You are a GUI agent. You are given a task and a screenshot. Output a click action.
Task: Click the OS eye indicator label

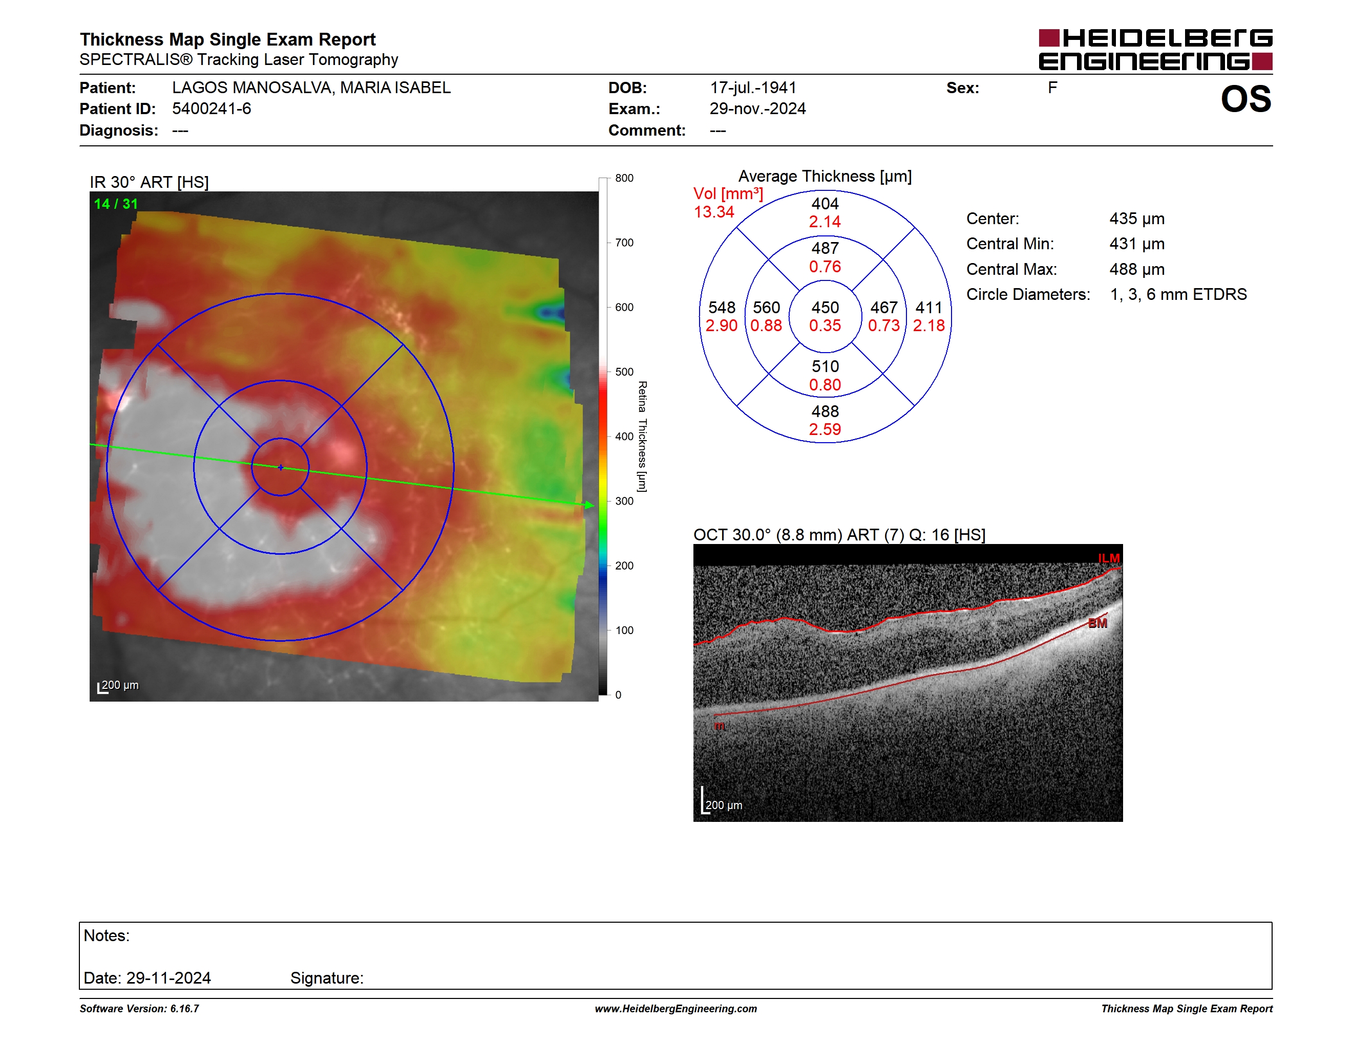(1245, 99)
